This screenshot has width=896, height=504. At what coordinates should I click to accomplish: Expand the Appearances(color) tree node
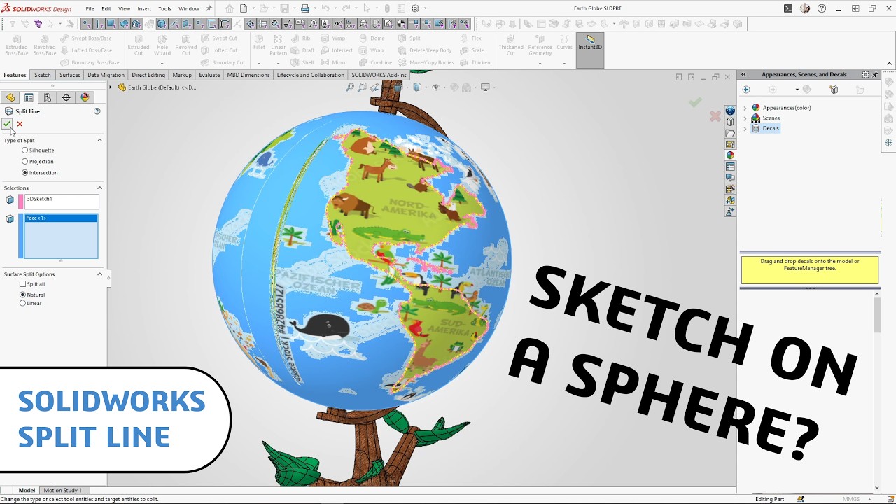pyautogui.click(x=745, y=108)
